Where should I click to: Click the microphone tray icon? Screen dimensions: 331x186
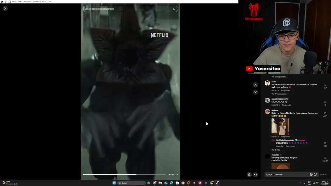[304, 183]
